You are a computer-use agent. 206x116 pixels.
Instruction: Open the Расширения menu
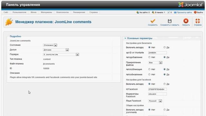(x=79, y=12)
